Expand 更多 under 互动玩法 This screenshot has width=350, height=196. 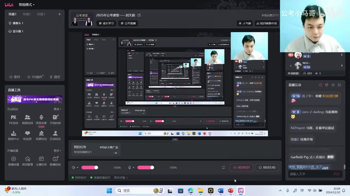(57, 109)
